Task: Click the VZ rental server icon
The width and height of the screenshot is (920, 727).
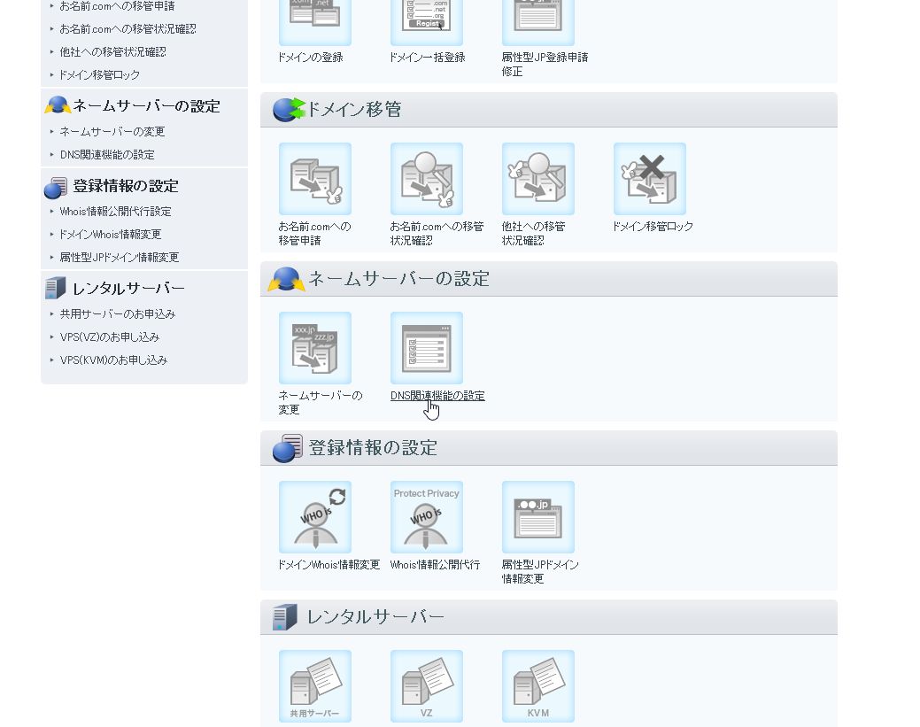Action: (x=427, y=686)
